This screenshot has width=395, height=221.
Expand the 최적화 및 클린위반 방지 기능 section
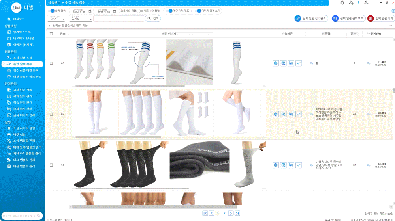(391, 26)
